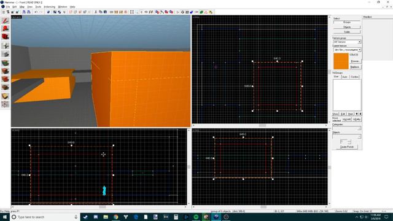Select the Selection tool in the left toolbar
Viewport: 393px width, 221px height.
click(x=6, y=20)
